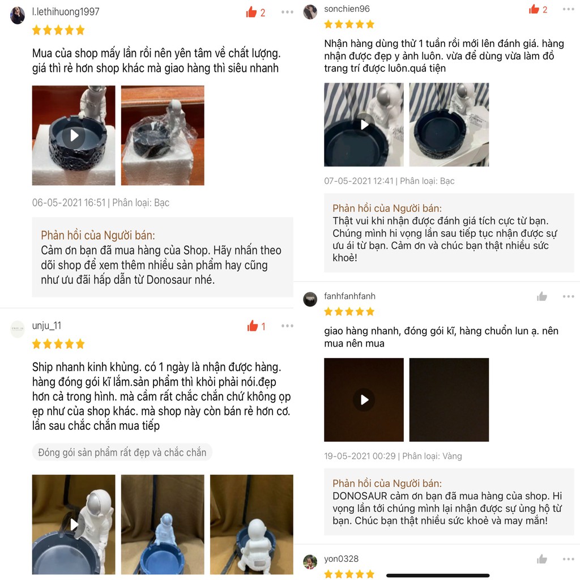Play the dark video in fanhfanhfanh's review
580x580 pixels.
tap(364, 400)
